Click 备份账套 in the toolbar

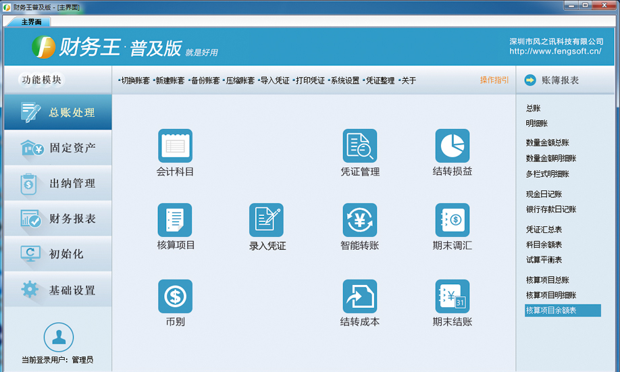pos(205,80)
